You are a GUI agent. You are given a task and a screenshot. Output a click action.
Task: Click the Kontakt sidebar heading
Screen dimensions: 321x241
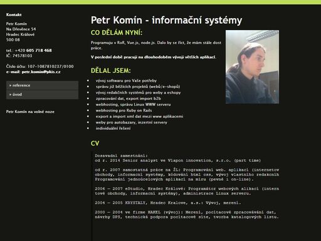pos(14,14)
